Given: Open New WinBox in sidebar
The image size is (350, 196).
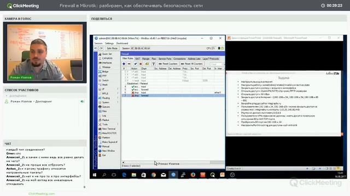Looking at the screenshot, I should point(107,151).
